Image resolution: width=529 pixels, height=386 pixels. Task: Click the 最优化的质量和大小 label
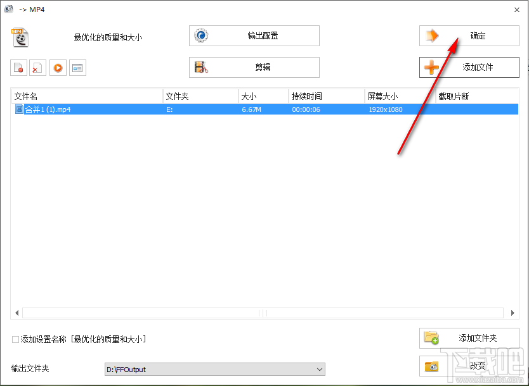pos(108,37)
